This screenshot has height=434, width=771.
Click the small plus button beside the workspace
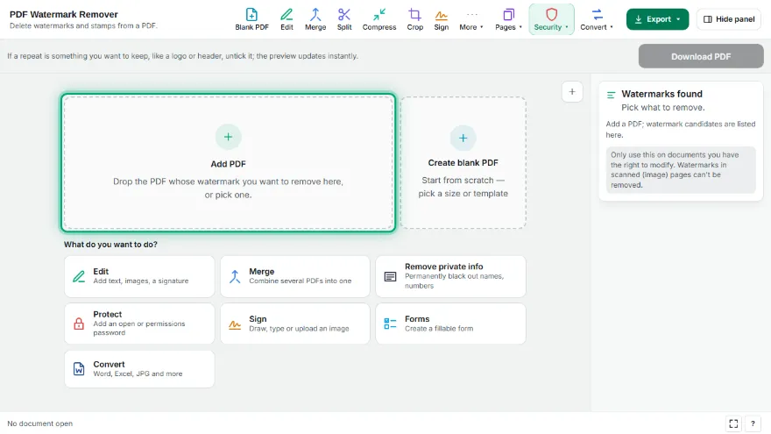point(572,91)
